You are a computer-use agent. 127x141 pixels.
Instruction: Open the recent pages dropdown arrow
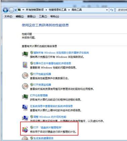15,10
